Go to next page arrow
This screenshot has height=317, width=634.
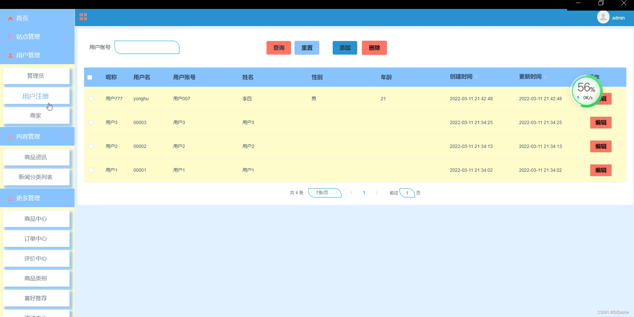[377, 193]
